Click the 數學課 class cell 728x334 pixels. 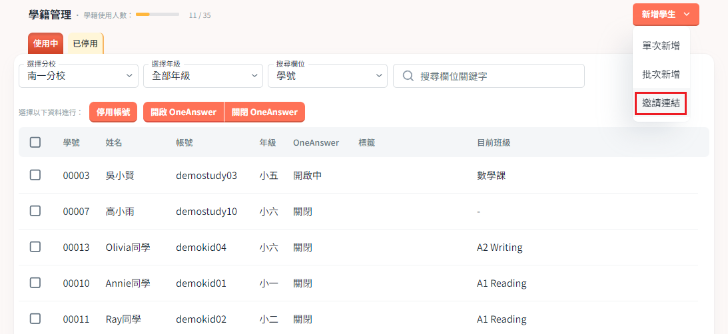[x=491, y=176]
